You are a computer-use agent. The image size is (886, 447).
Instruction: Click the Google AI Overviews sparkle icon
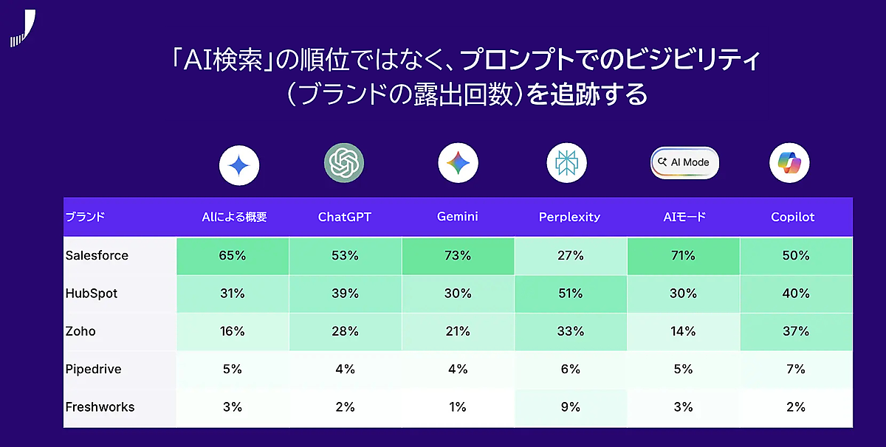click(239, 164)
